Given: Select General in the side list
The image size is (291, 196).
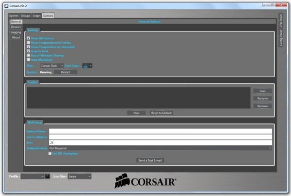Looking at the screenshot, I should [16, 22].
